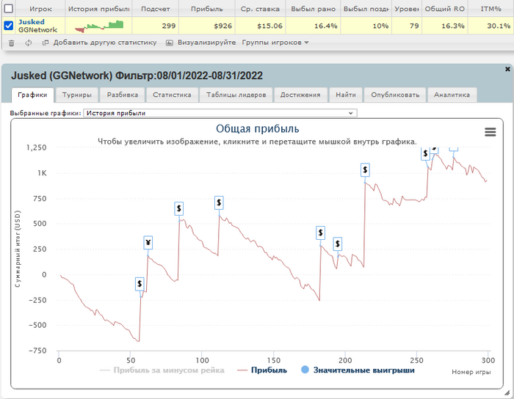
Task: Click the $ marker near game 112
Action: tap(219, 203)
